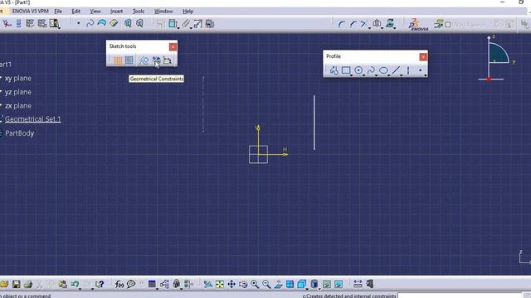531x298 pixels.
Task: Click the Zoom In magnifier icon
Action: (x=255, y=285)
